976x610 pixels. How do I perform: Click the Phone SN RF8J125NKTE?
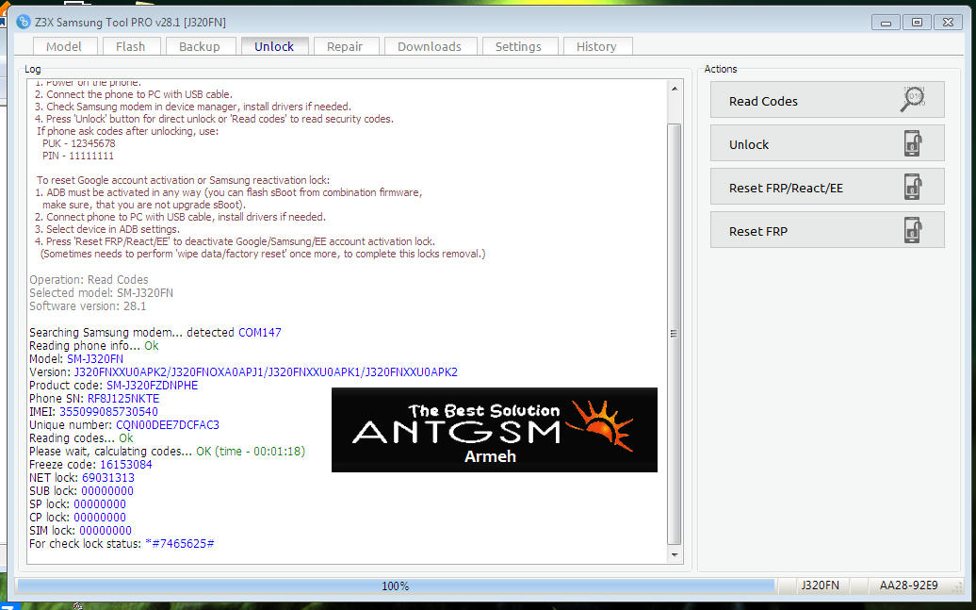click(123, 399)
